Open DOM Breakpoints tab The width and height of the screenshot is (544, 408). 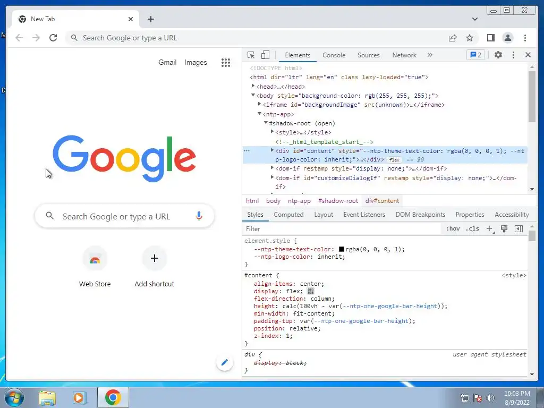click(x=421, y=215)
